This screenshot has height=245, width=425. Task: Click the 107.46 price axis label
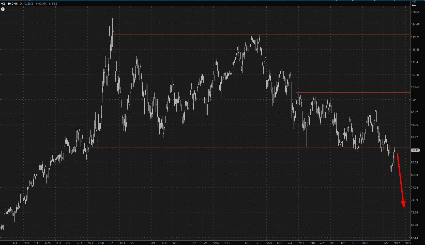(415, 75)
